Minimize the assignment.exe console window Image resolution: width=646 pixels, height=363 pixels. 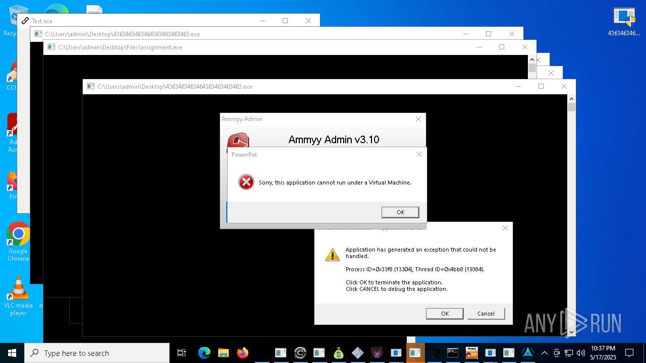tap(478, 47)
